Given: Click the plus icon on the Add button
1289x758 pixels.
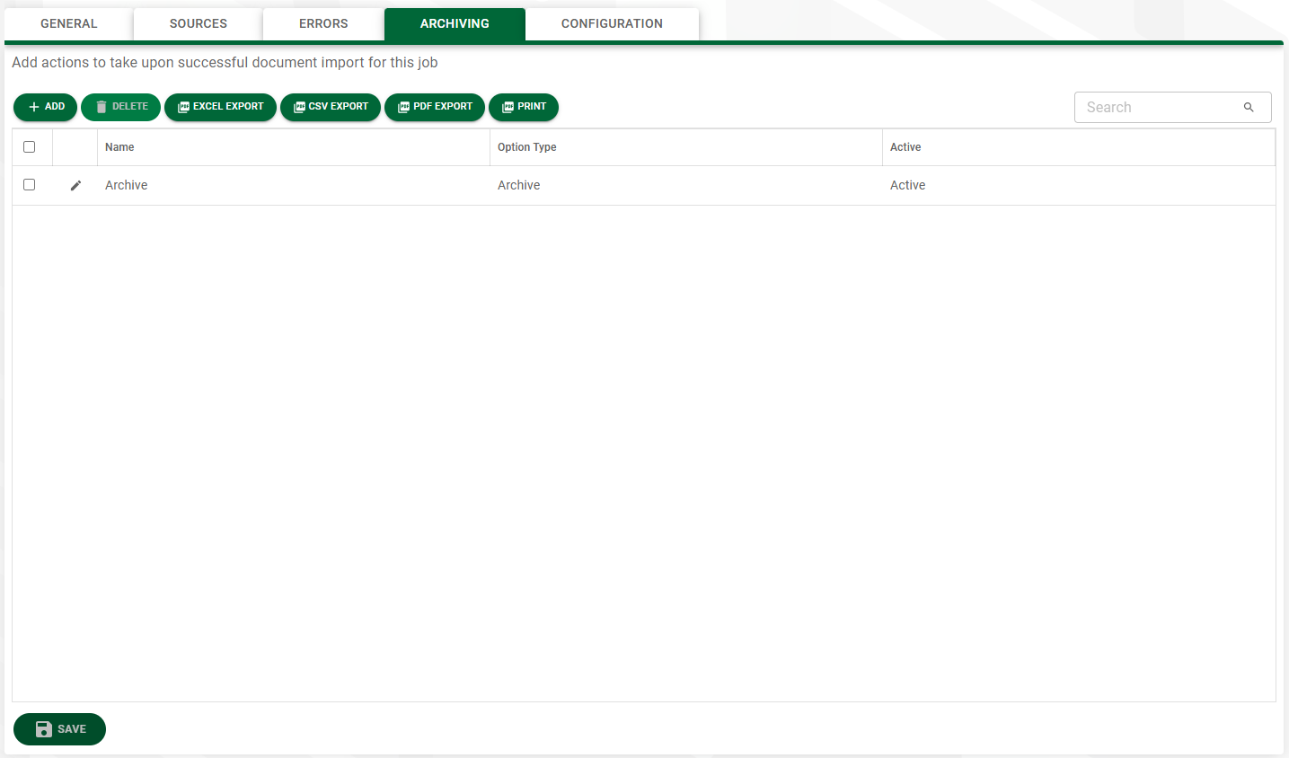Looking at the screenshot, I should tap(34, 107).
